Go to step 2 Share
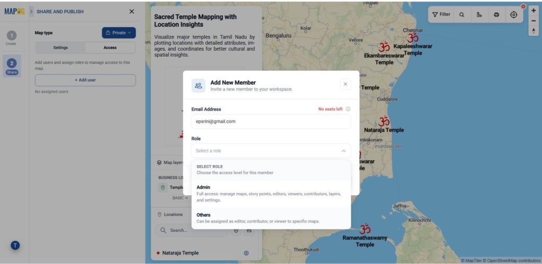542x264 pixels. (12, 66)
